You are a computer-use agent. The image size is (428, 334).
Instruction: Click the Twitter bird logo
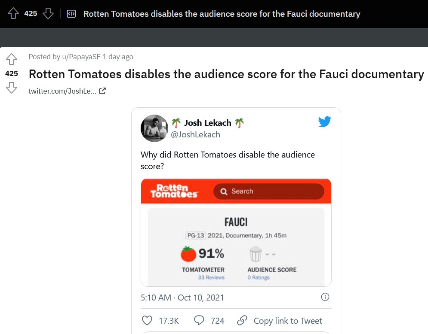[x=325, y=122]
